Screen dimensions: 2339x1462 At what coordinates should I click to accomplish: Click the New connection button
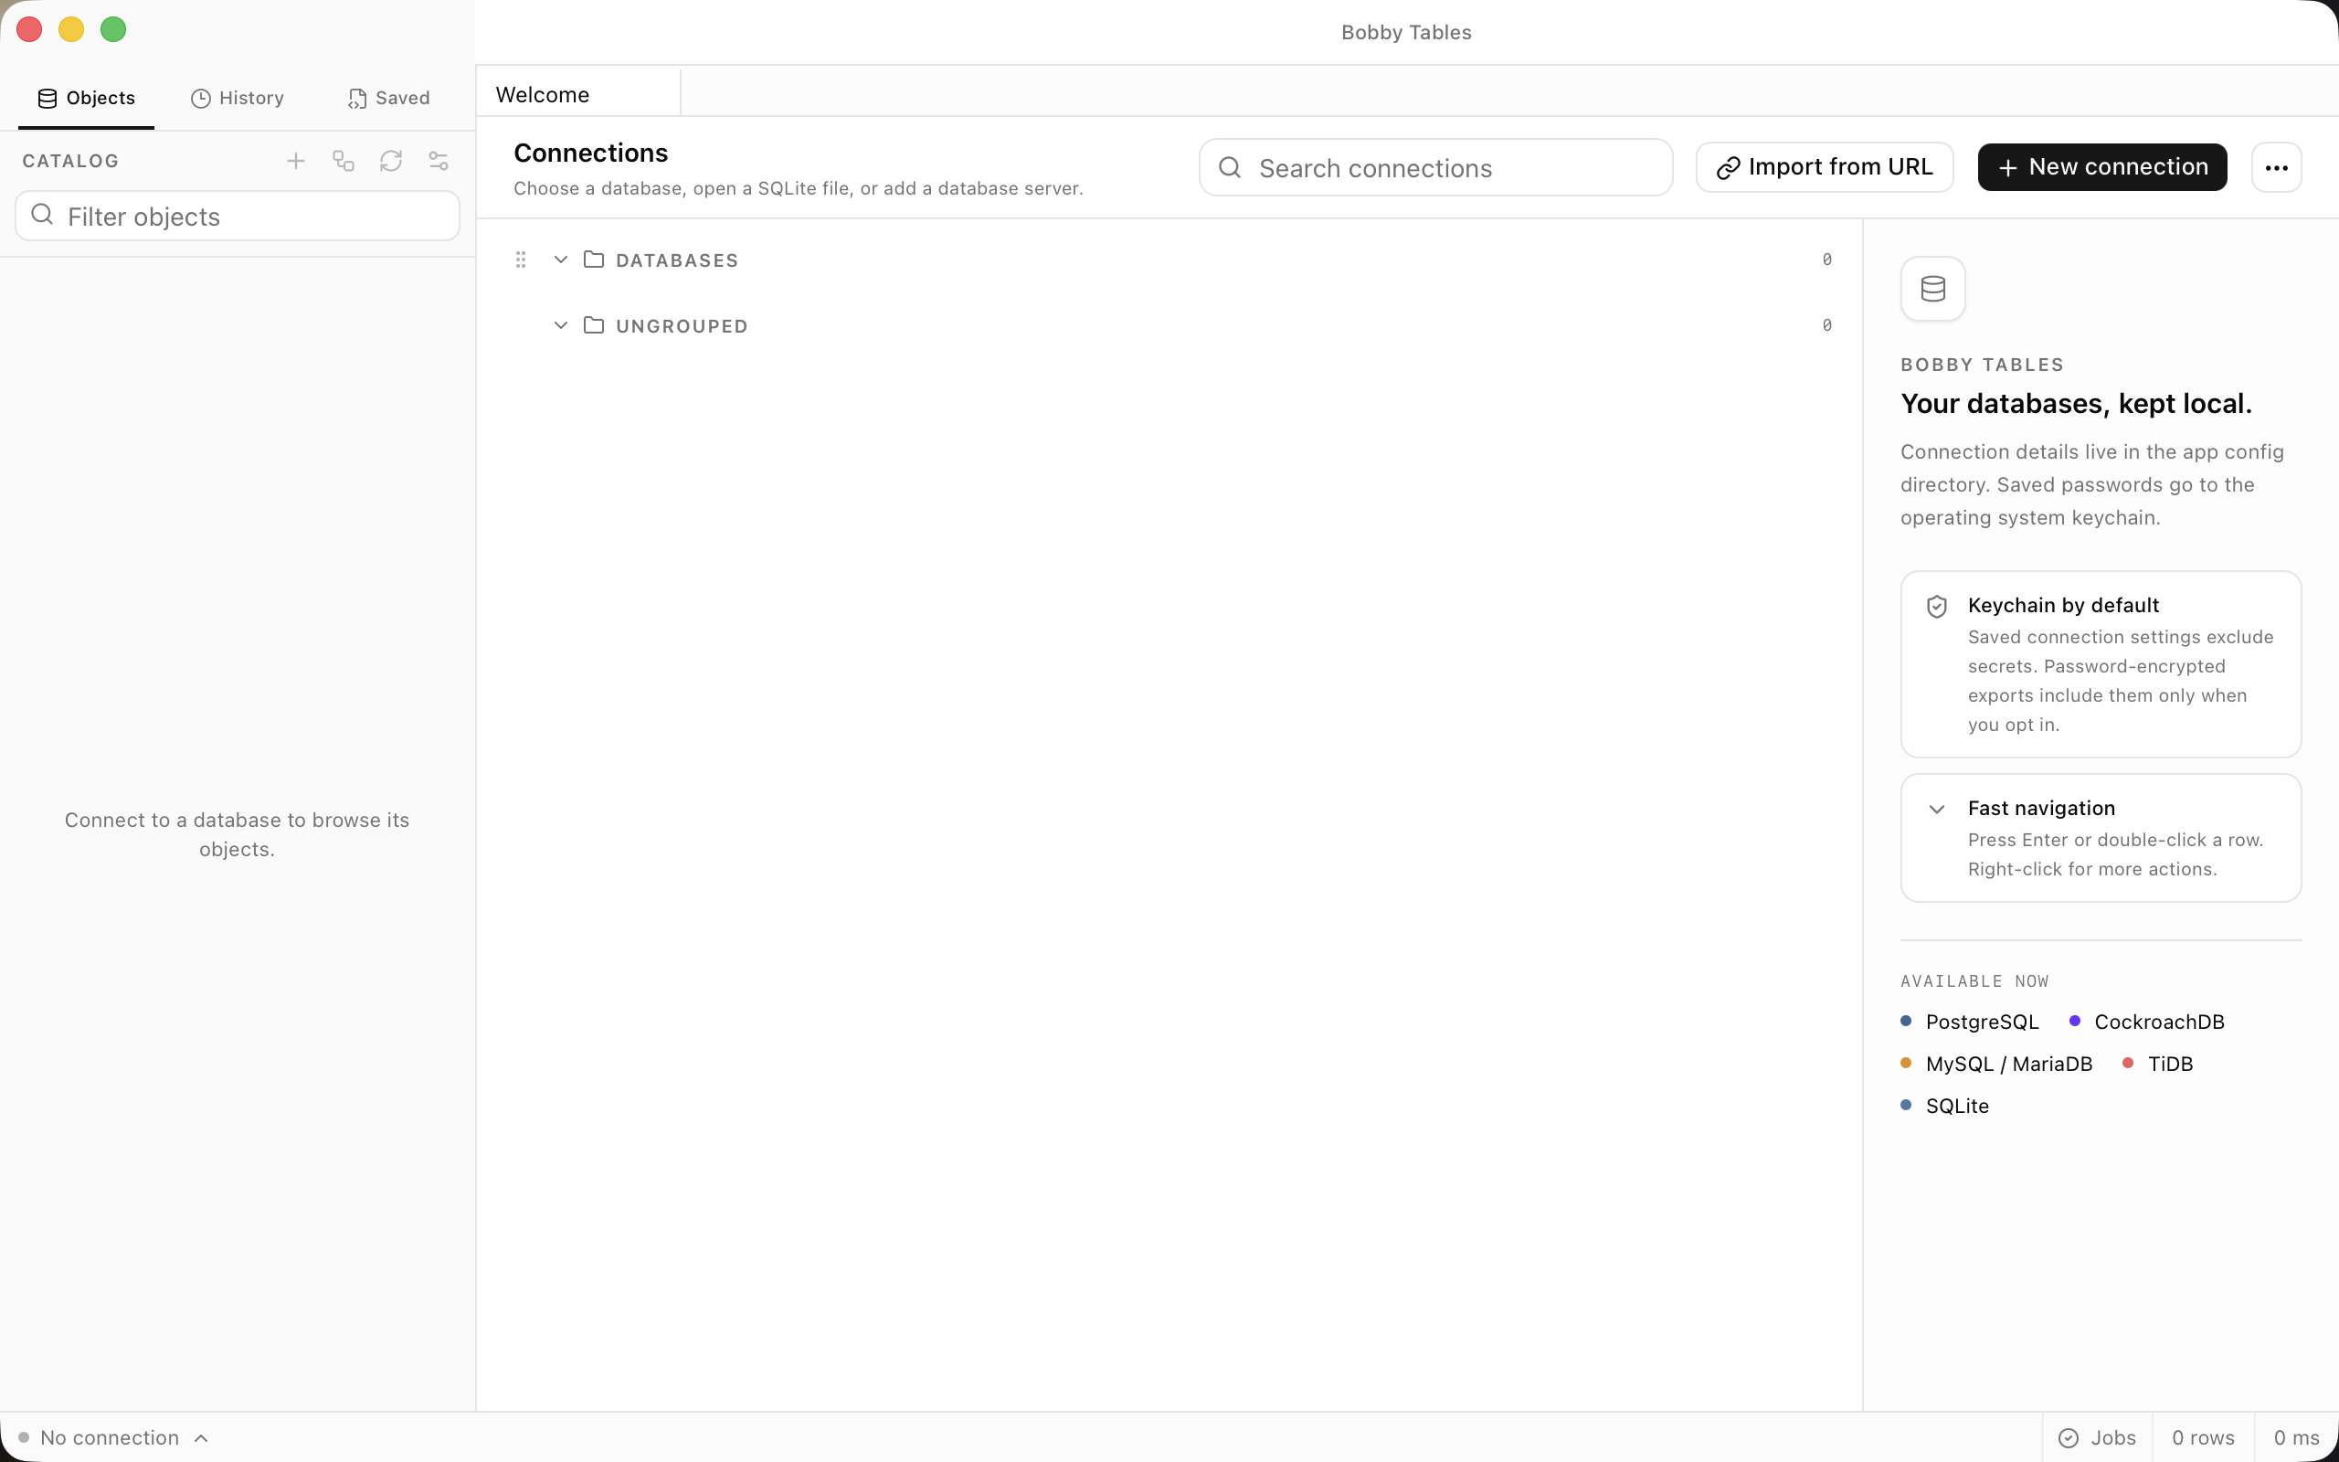point(2102,167)
